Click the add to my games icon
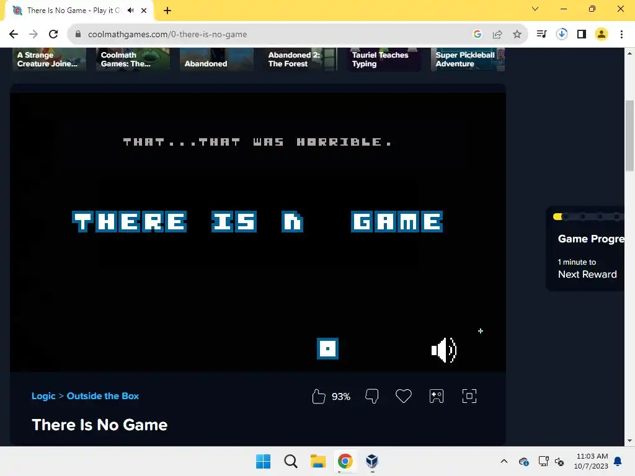635x476 pixels. click(x=437, y=396)
